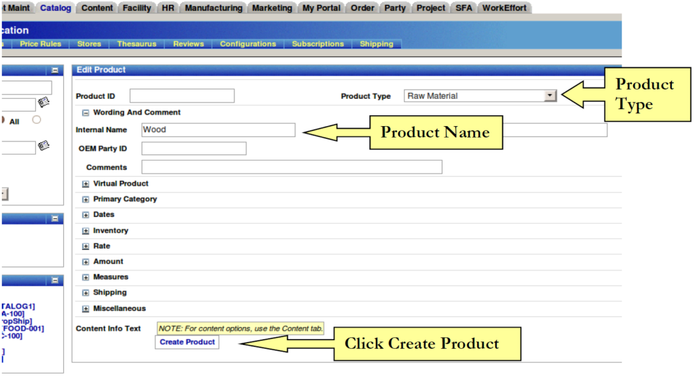Expand the Inventory section

tap(86, 231)
